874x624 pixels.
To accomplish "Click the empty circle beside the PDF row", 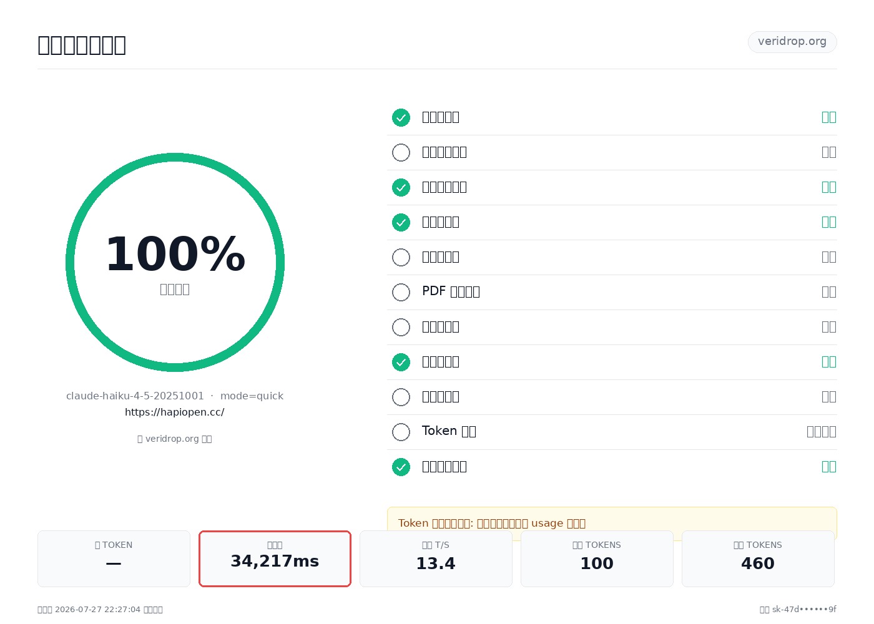I will 401,292.
